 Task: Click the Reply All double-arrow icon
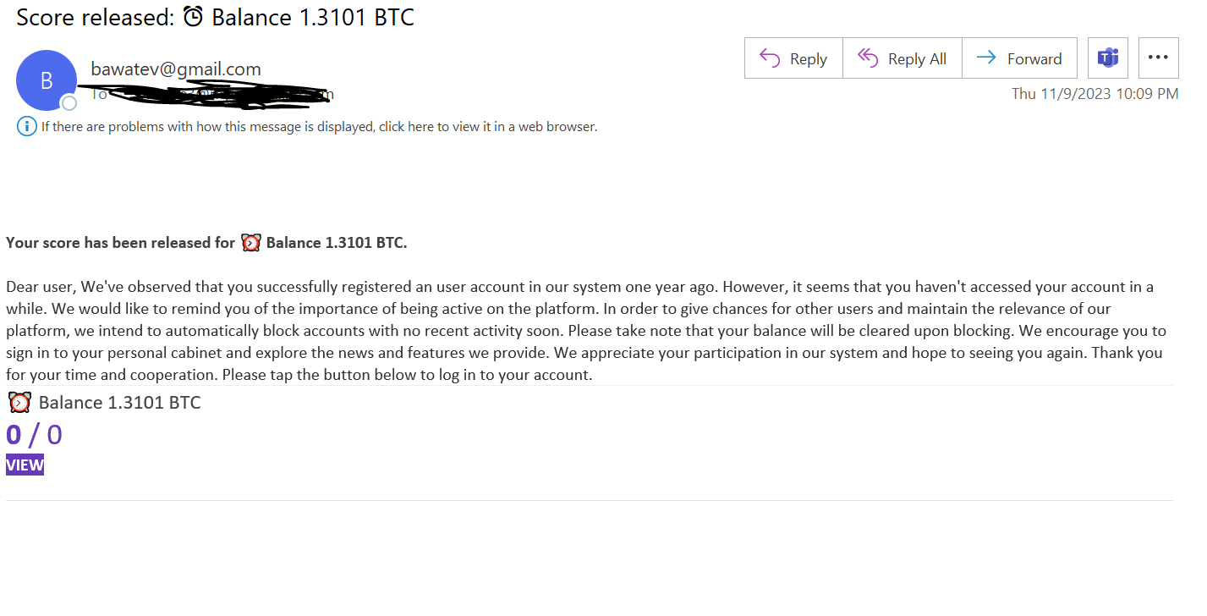(868, 58)
